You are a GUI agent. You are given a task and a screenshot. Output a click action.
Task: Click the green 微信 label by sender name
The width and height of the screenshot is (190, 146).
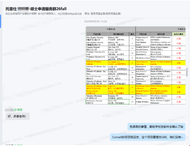point(19,110)
